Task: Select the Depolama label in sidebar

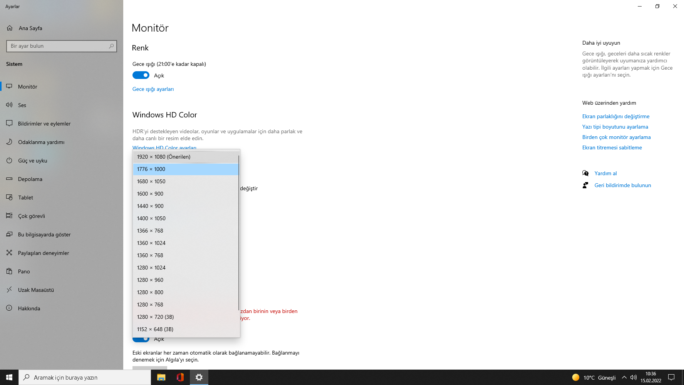Action: [30, 179]
